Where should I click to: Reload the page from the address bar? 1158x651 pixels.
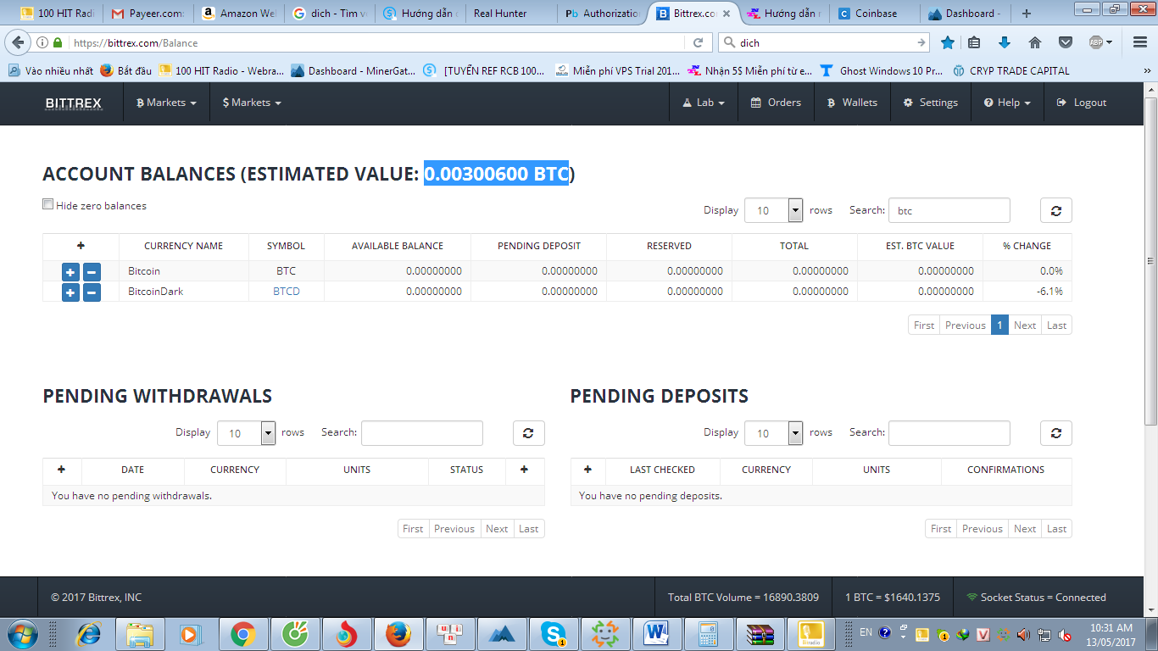pos(699,42)
